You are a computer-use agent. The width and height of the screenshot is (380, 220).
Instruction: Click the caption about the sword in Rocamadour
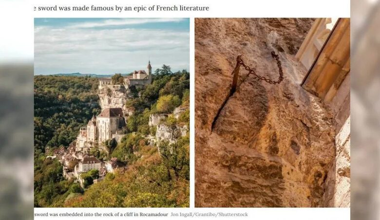point(101,215)
